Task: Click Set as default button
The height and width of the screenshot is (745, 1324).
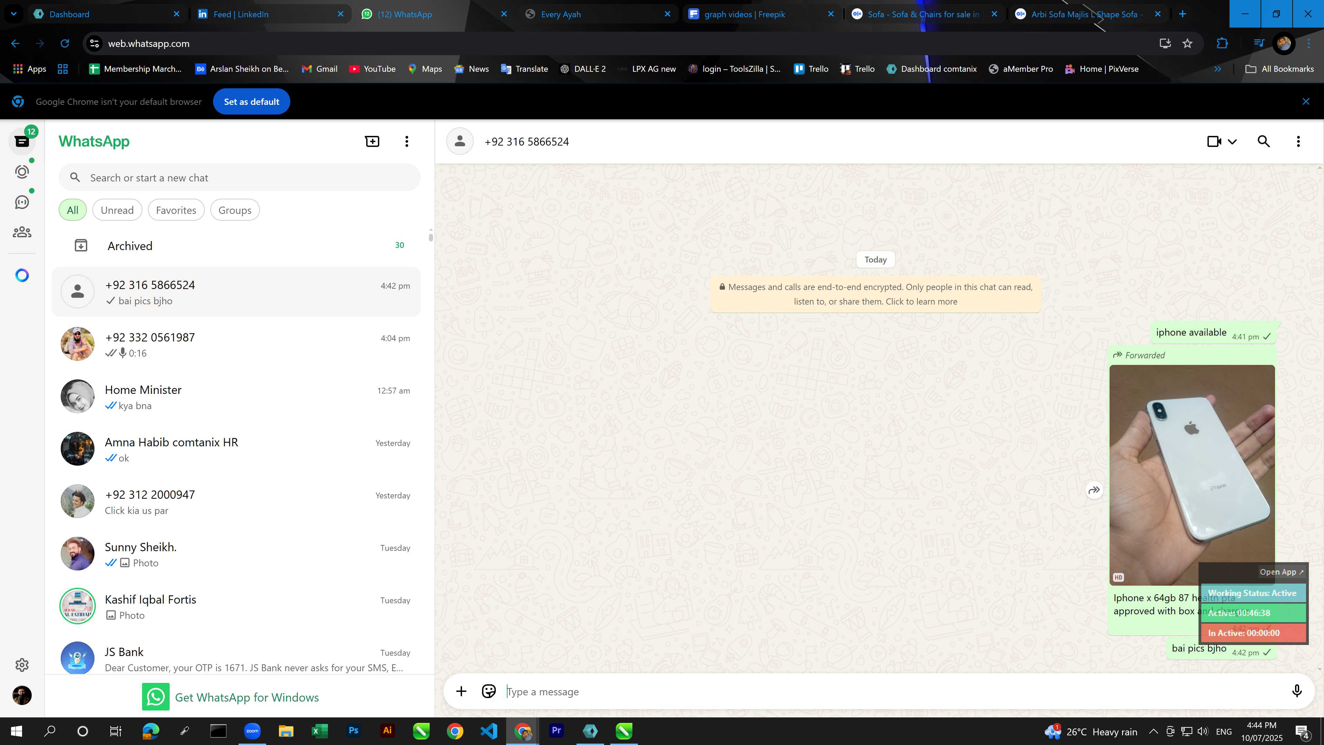Action: 251,101
